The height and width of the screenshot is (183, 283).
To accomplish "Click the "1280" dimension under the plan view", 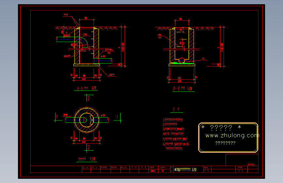I will tap(84, 142).
